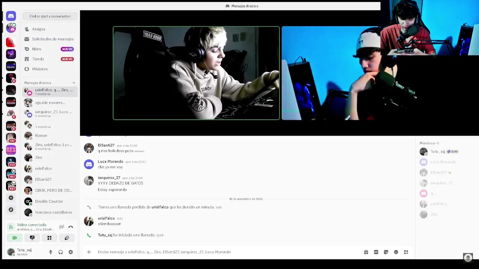The width and height of the screenshot is (479, 269).
Task: Toggle noise suppression icon
Action: pyautogui.click(x=62, y=227)
